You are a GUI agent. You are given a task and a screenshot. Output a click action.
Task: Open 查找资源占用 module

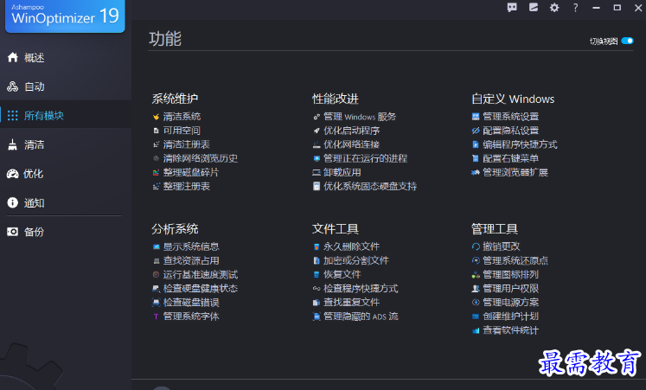coord(191,260)
